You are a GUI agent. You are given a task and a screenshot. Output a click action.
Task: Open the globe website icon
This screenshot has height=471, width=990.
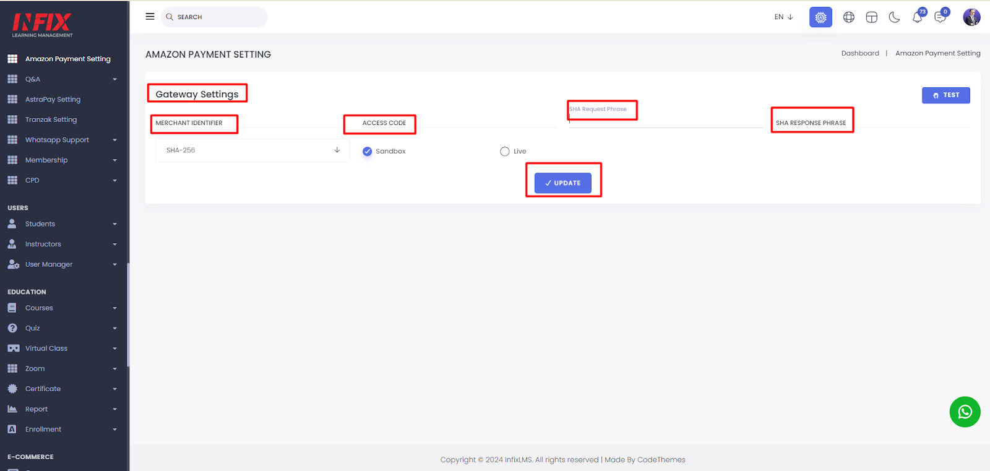click(x=849, y=17)
